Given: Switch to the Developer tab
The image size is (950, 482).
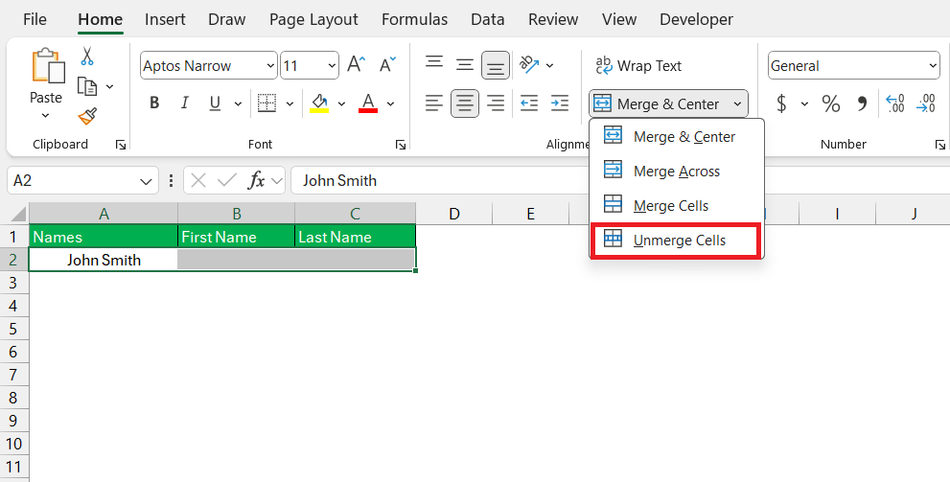Looking at the screenshot, I should pos(696,19).
